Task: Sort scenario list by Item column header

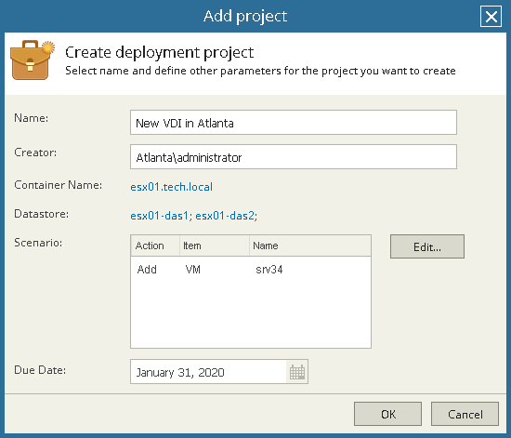Action: [215, 246]
